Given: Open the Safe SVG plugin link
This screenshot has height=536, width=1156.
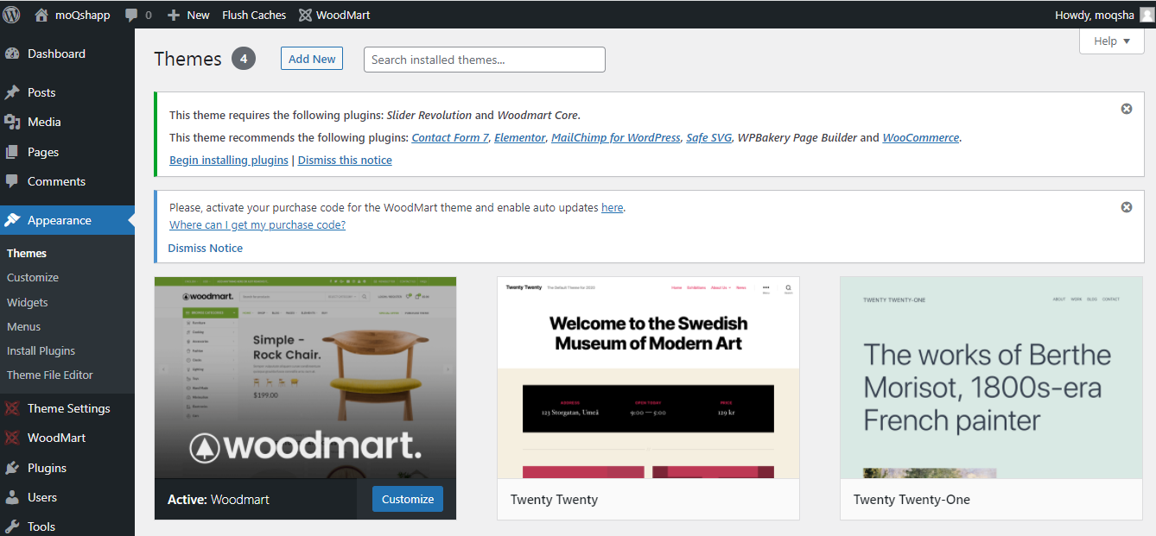Looking at the screenshot, I should point(709,137).
